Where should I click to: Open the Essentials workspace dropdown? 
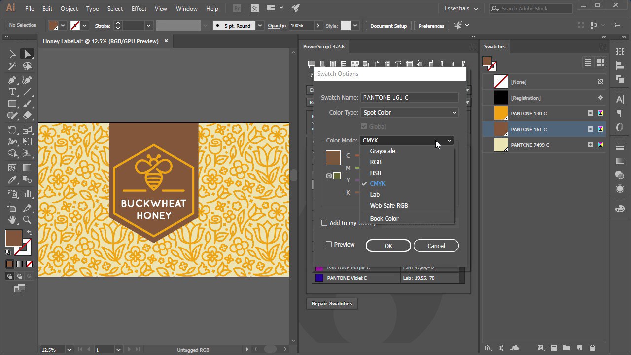coord(461,9)
